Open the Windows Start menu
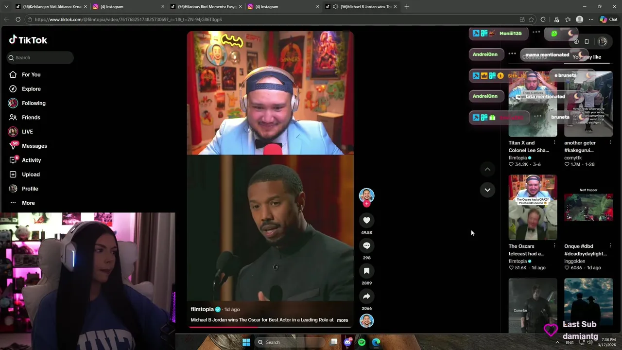Viewport: 622px width, 350px height. [x=246, y=342]
